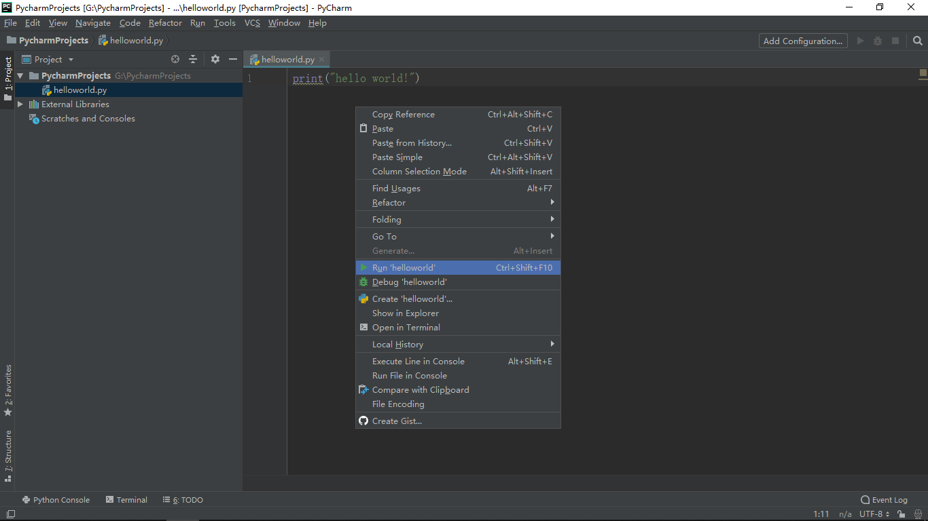Choose Find Usages in context menu
Screen dimensions: 928x521
(458, 189)
